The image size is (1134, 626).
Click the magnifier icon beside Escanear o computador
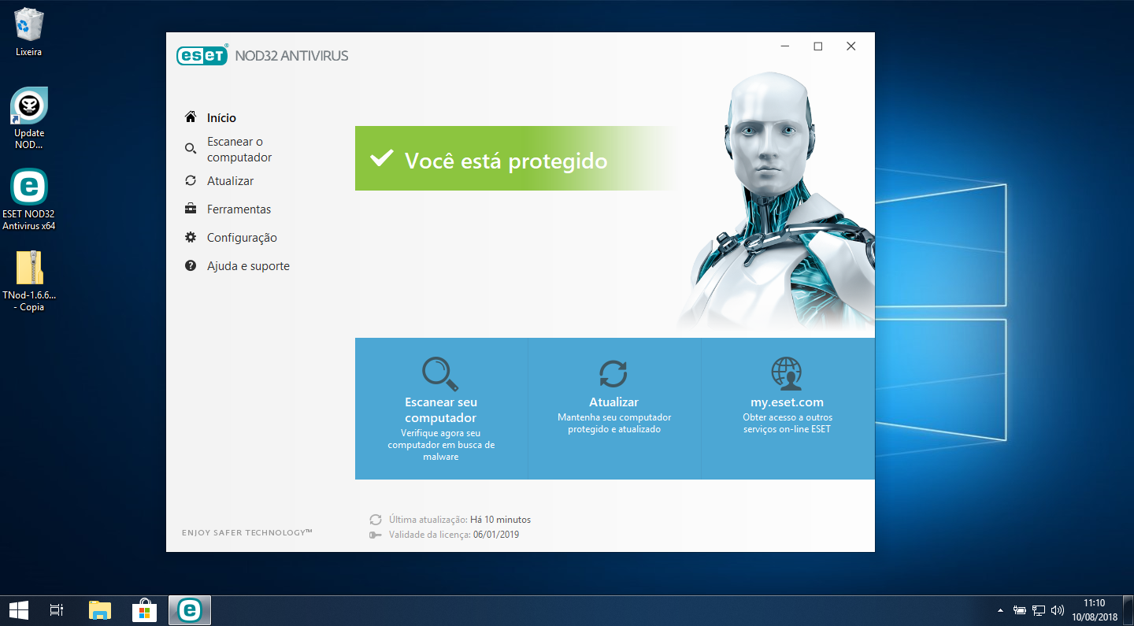[x=190, y=149]
